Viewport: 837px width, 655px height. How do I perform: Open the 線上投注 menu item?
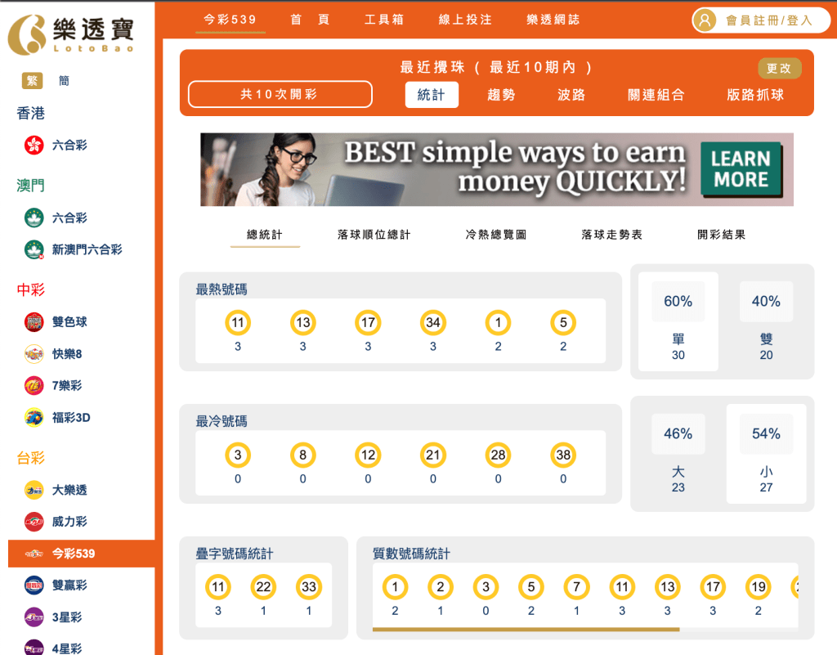pyautogui.click(x=465, y=20)
